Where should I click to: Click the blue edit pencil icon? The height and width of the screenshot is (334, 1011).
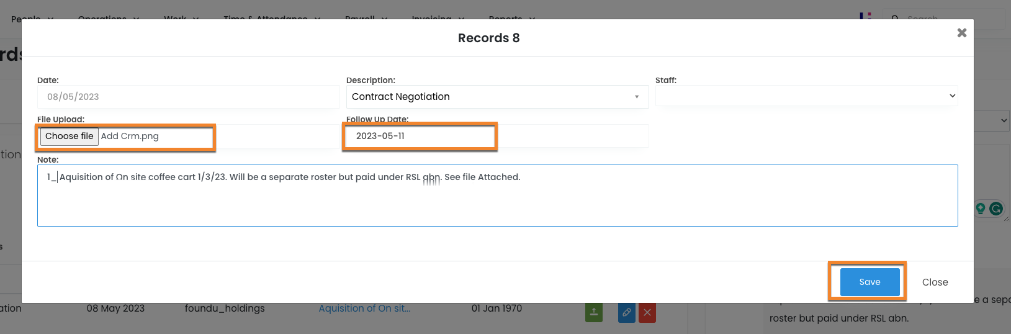click(627, 312)
